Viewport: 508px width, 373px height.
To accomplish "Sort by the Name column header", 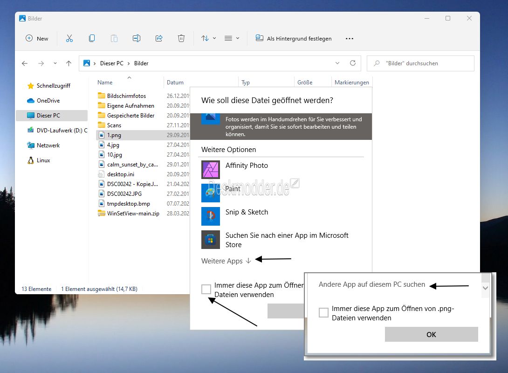I will 105,83.
